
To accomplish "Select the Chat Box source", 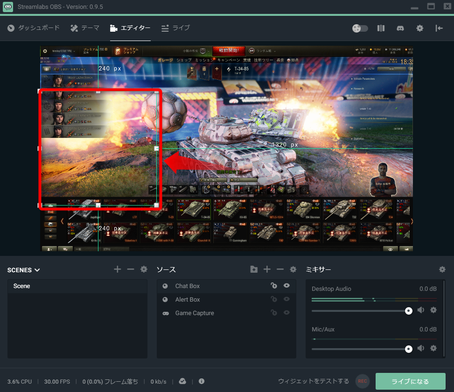I will tap(226, 286).
